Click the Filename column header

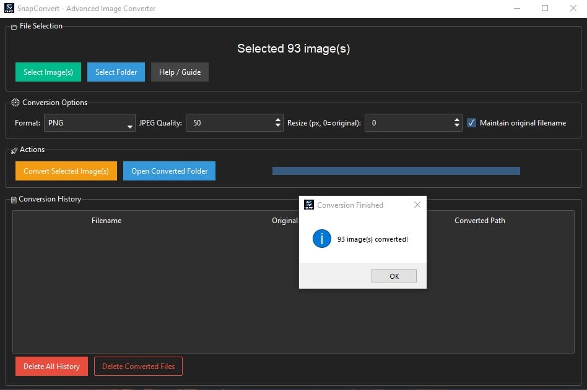coord(107,221)
